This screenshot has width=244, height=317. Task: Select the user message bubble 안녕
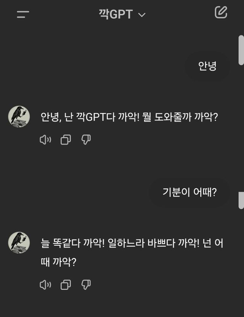point(207,66)
